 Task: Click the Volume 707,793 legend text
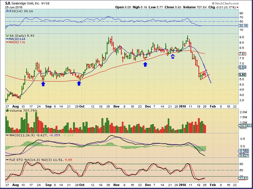pos(23,111)
